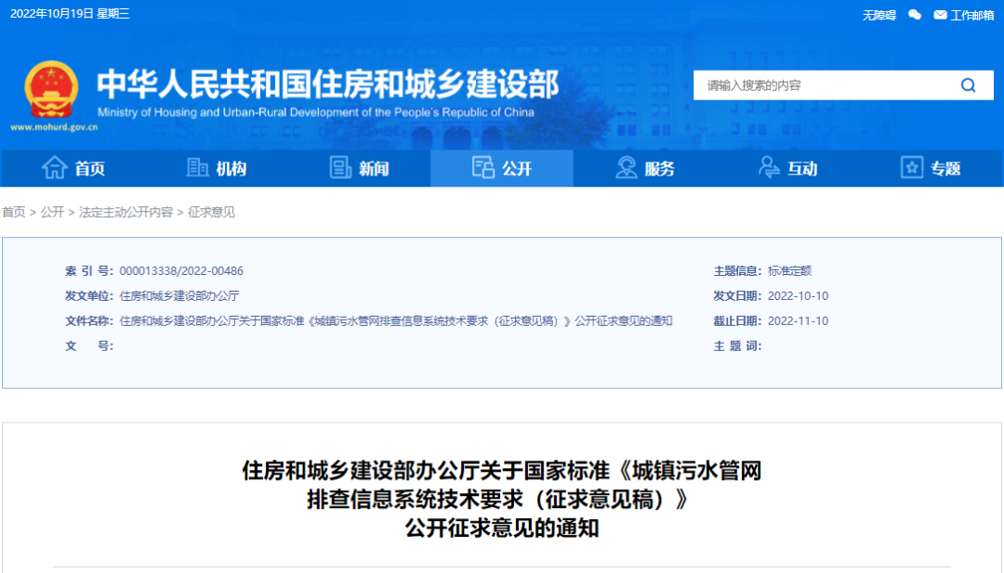Click the envelope icon for 工作邮箱
The width and height of the screenshot is (1004, 573).
(x=940, y=15)
